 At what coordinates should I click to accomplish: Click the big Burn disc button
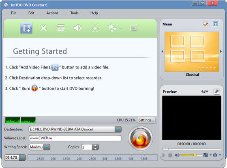pyautogui.click(x=140, y=138)
